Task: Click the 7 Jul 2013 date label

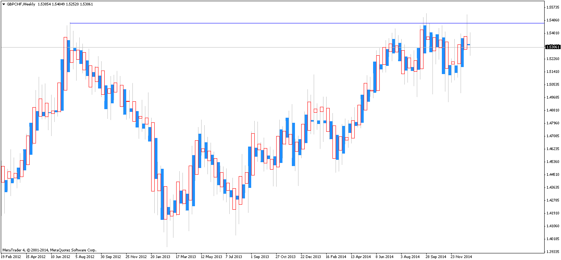Action: pos(234,256)
